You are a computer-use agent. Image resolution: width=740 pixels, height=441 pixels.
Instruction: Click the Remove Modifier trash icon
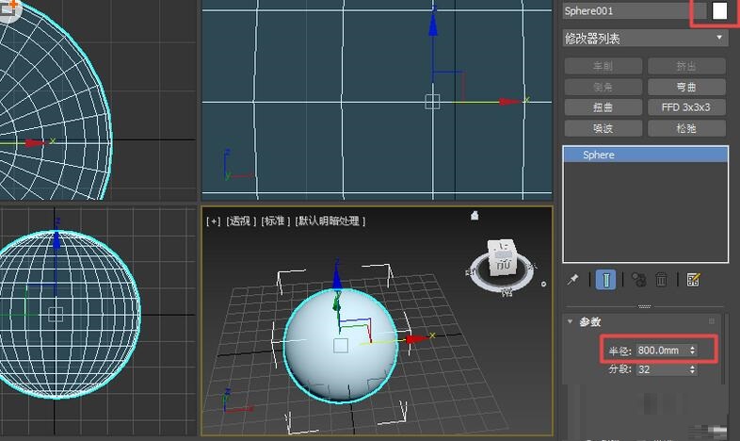(x=662, y=280)
